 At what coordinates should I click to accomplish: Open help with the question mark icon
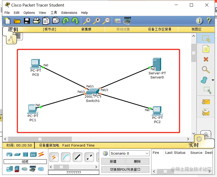[209, 21]
